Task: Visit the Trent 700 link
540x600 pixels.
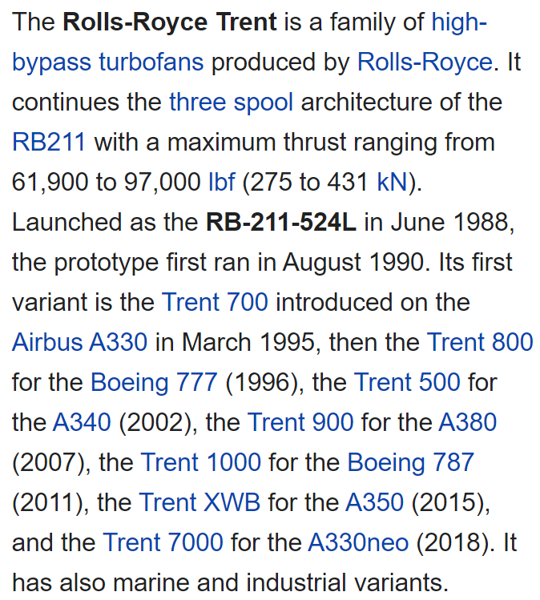Action: click(215, 302)
